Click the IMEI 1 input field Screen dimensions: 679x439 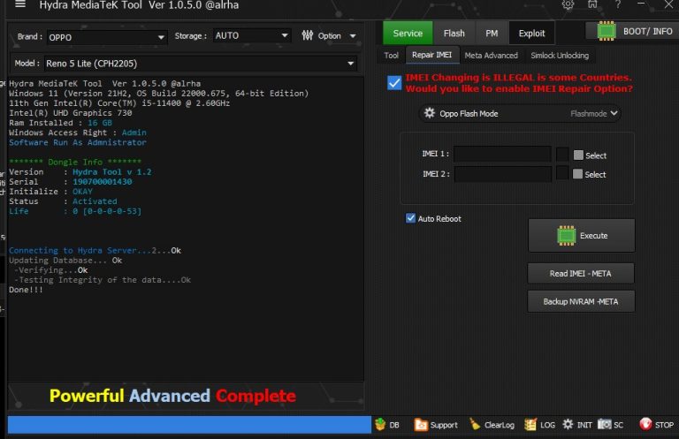pos(502,154)
